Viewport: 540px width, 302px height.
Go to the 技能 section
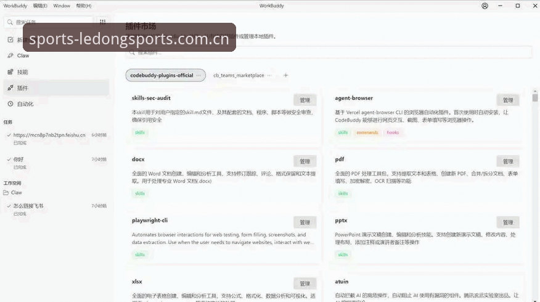click(x=56, y=72)
